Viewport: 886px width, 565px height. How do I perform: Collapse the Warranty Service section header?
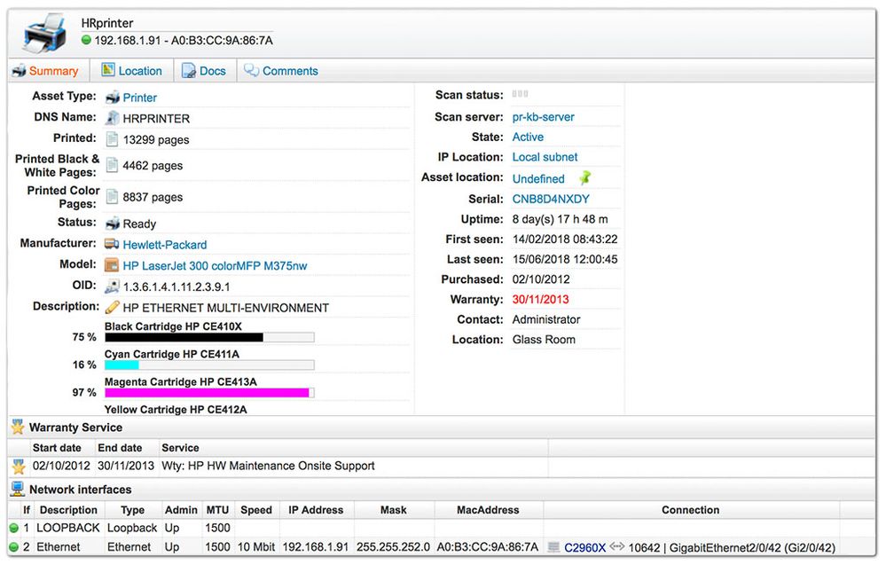(75, 428)
